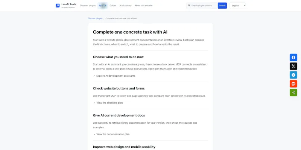
Task: Click the LessAI Tools site title
Action: (x=68, y=4)
